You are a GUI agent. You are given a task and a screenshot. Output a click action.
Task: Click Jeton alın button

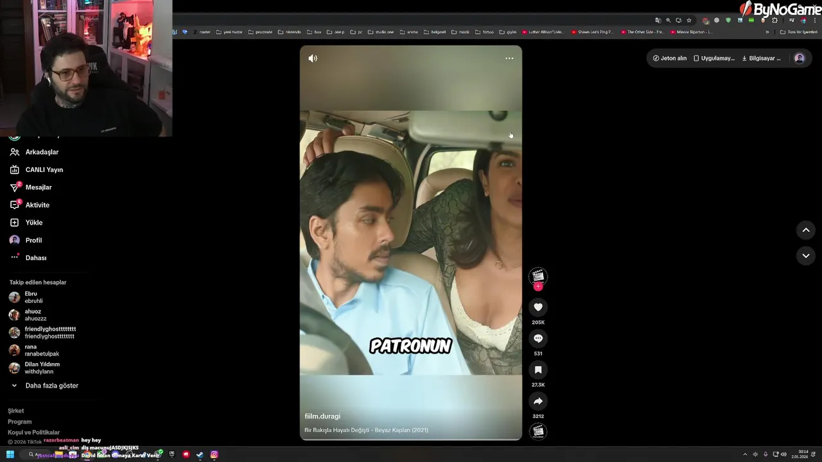[670, 58]
